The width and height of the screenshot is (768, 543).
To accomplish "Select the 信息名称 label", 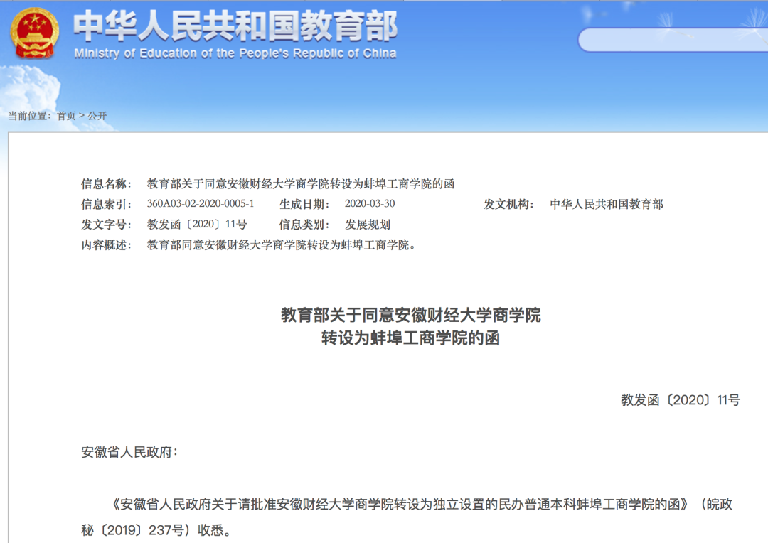I will click(x=106, y=184).
